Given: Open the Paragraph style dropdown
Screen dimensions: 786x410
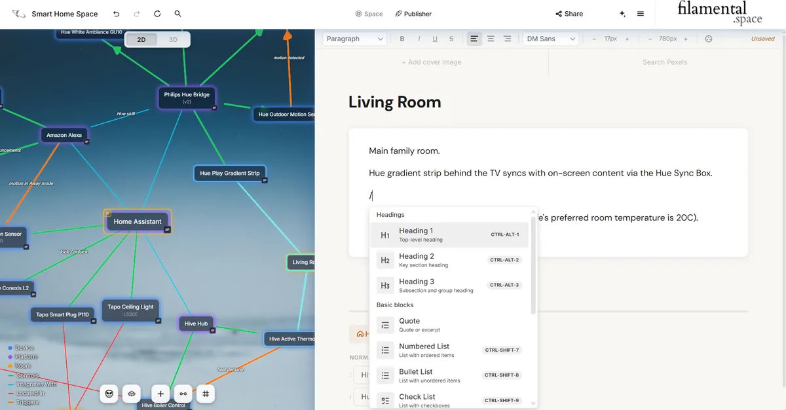Looking at the screenshot, I should tap(354, 39).
